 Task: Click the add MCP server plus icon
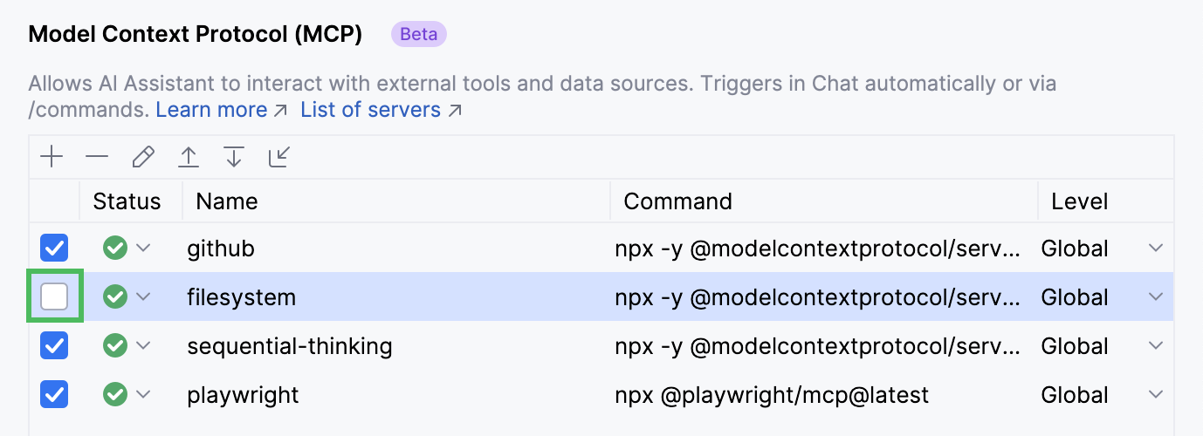[x=52, y=157]
